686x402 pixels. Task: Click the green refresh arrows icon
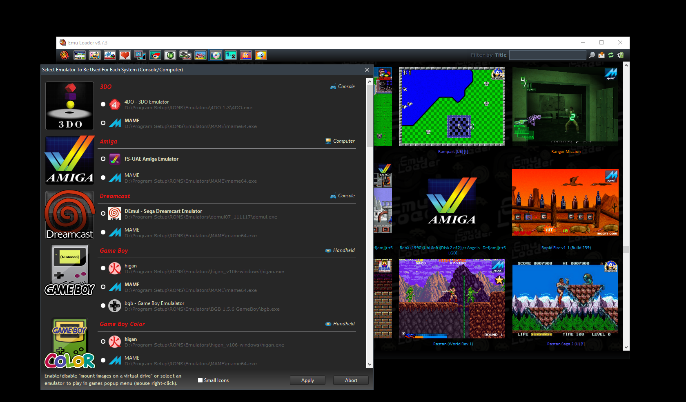[611, 55]
